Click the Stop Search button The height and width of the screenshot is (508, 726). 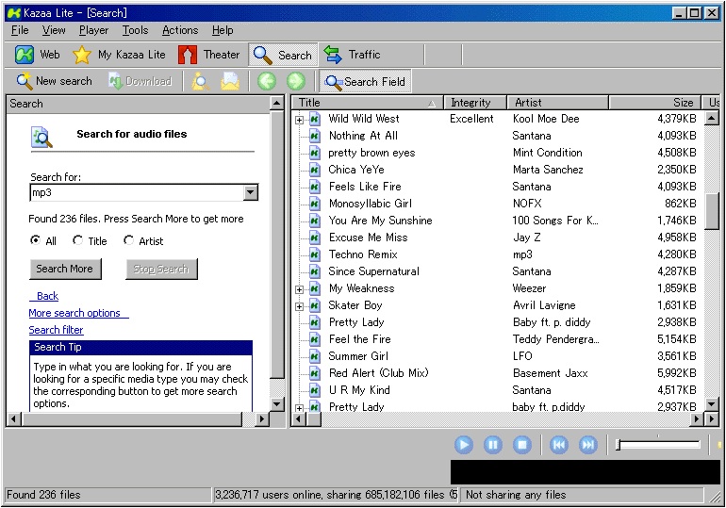tap(161, 269)
